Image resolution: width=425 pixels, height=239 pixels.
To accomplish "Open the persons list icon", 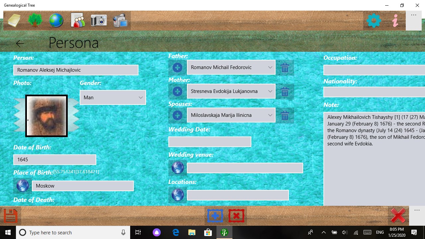I will click(78, 21).
